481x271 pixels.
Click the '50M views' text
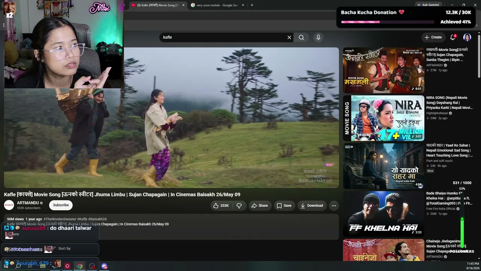(15, 219)
